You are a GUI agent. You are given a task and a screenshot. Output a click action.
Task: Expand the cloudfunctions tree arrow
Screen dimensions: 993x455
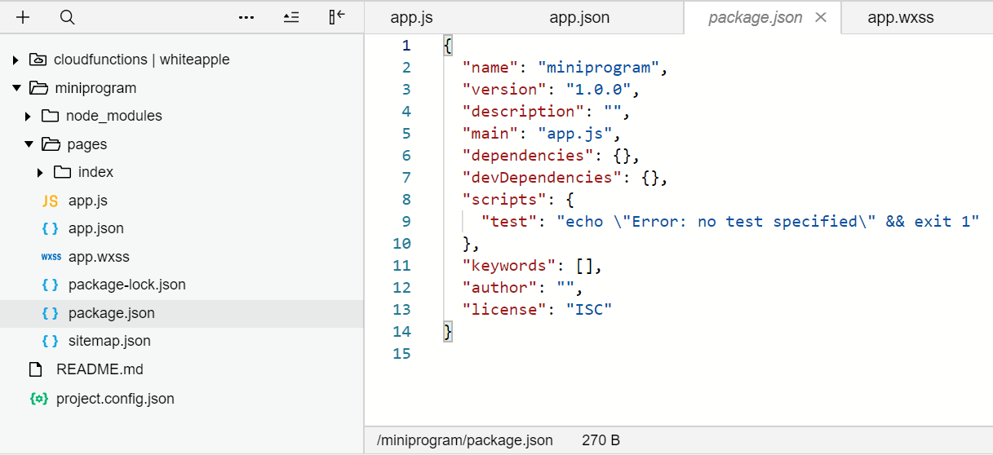point(16,60)
